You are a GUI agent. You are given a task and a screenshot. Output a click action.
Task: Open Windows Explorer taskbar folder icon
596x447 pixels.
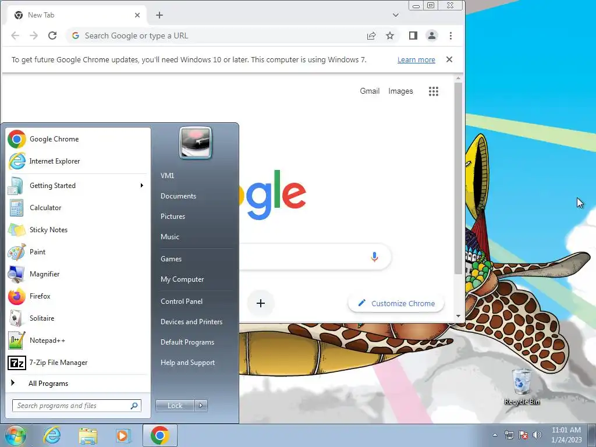point(88,435)
